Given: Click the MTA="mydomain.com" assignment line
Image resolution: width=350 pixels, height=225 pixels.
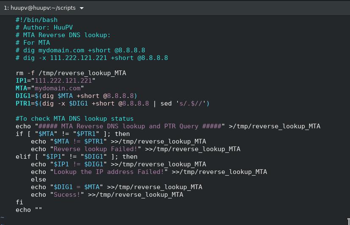Looking at the screenshot, I should 50,88.
